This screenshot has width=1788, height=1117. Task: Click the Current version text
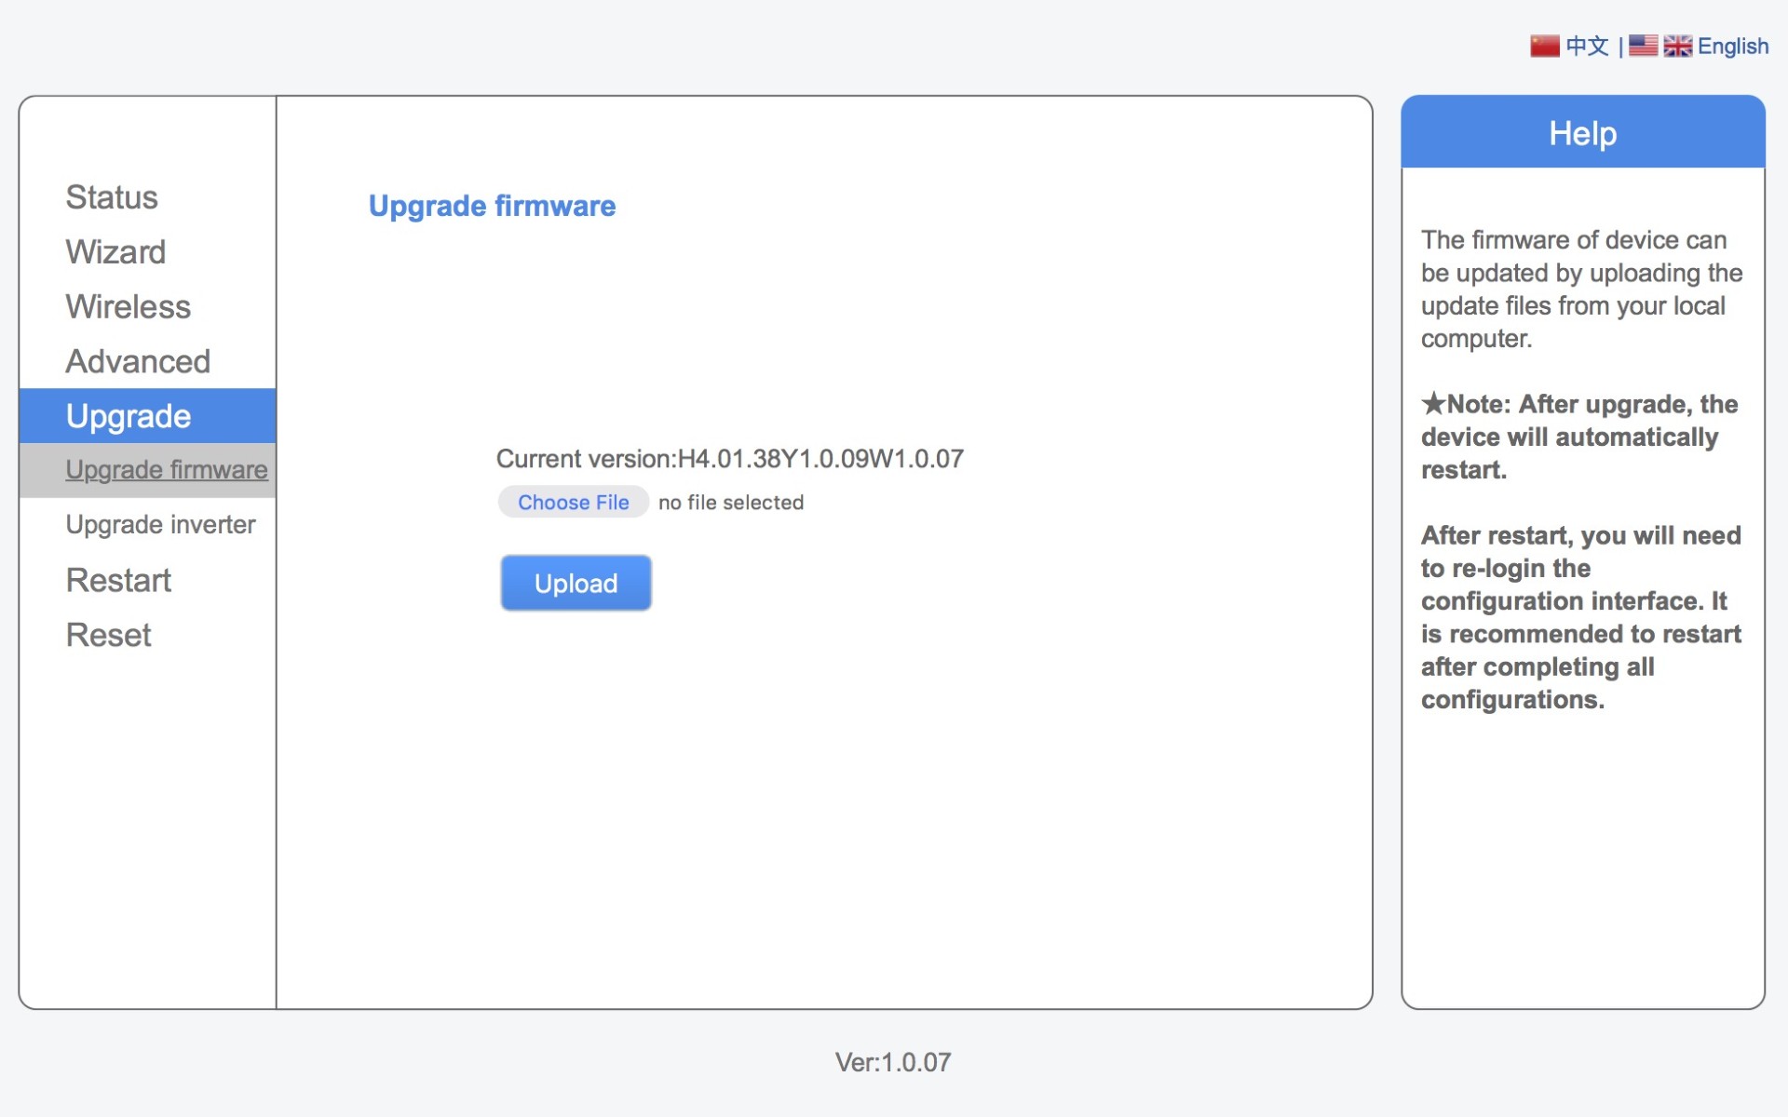pos(729,459)
